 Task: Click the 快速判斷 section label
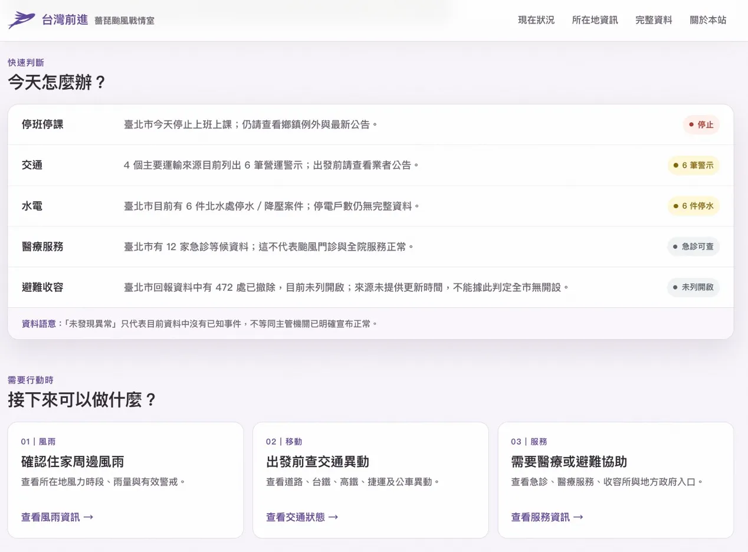click(x=26, y=63)
